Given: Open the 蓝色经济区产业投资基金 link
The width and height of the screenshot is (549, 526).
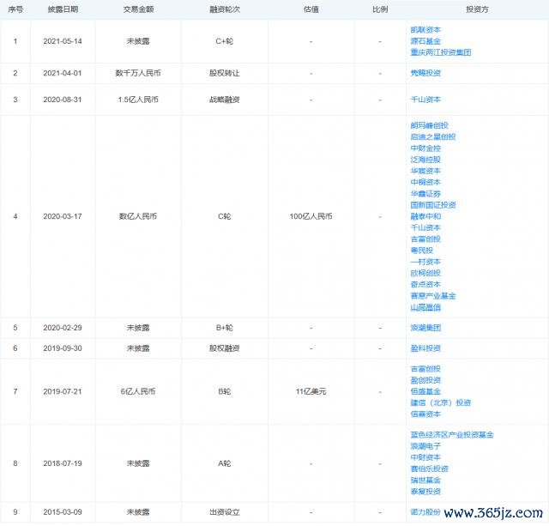Looking at the screenshot, I should [x=452, y=434].
